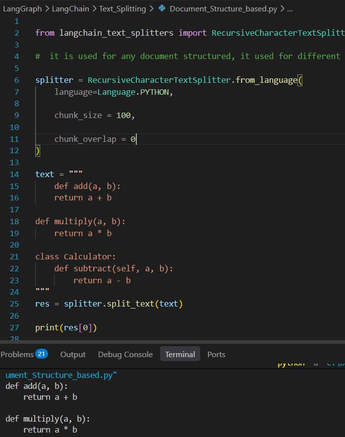Click line number 27 in the gutter
The height and width of the screenshot is (437, 345).
(x=14, y=328)
